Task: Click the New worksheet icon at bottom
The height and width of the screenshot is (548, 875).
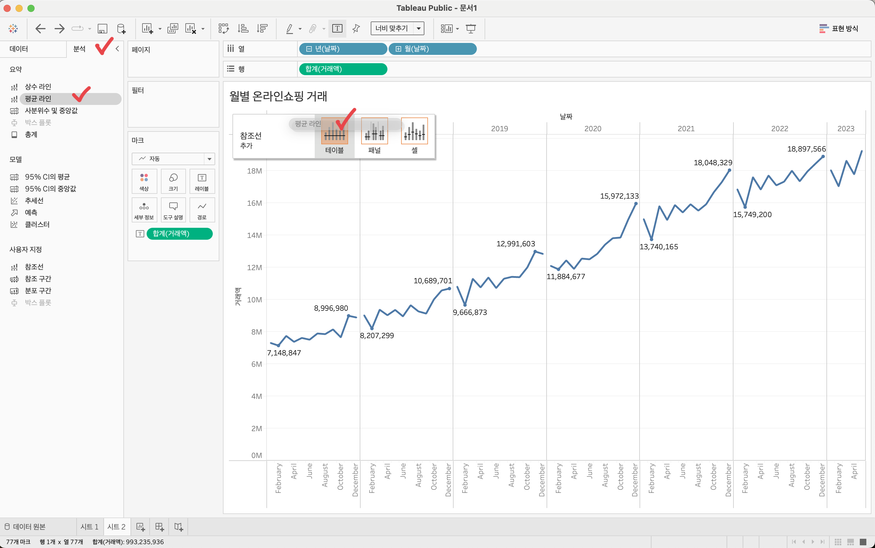Action: 141,527
